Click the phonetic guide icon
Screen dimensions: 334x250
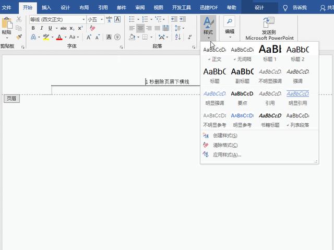(x=109, y=19)
